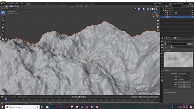
Task: Open the Active Tool properties tab icon
Action: coord(162,41)
